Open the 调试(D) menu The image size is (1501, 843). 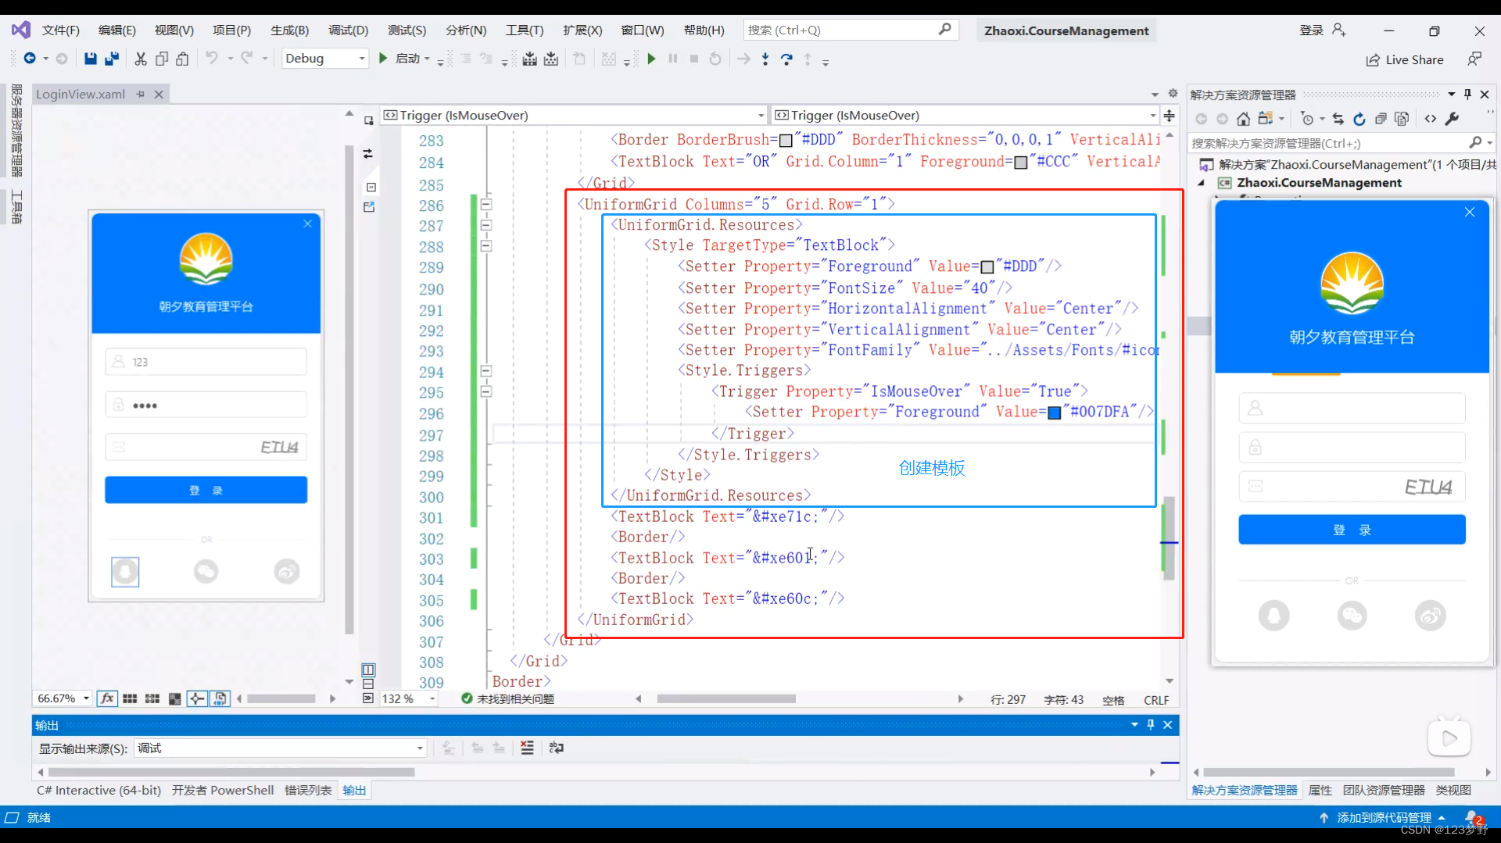pyautogui.click(x=348, y=30)
